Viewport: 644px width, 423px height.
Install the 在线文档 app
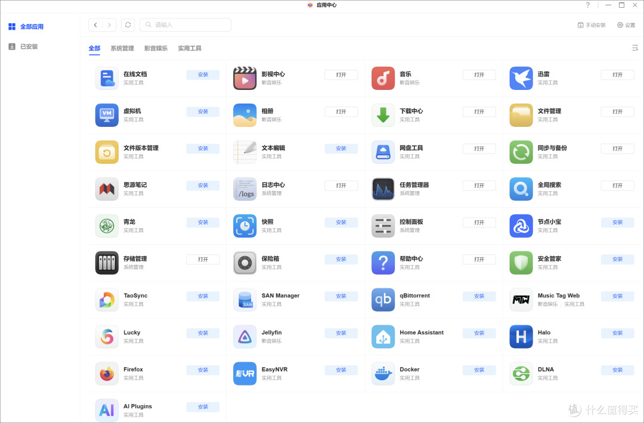point(203,74)
